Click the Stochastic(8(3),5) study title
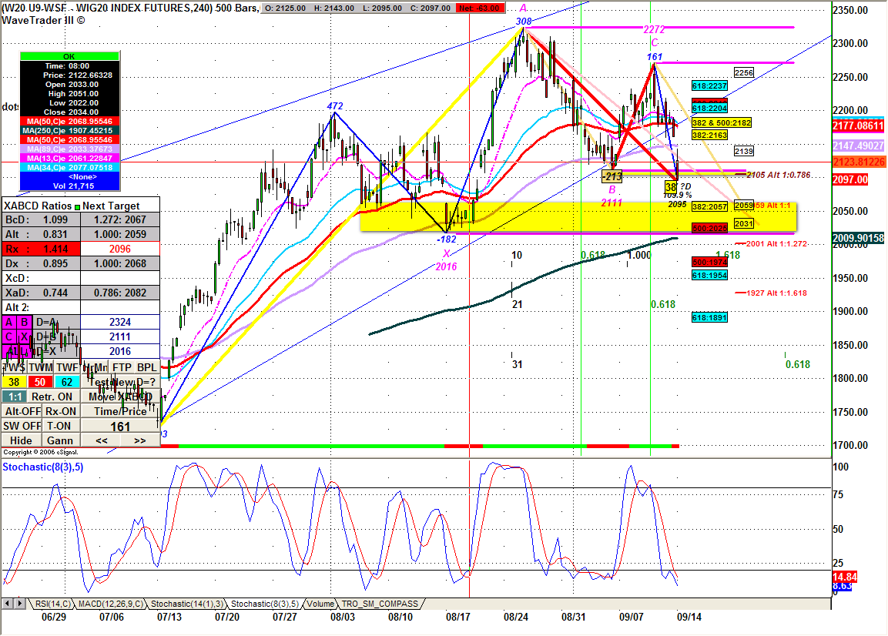The height and width of the screenshot is (636, 888). click(43, 467)
